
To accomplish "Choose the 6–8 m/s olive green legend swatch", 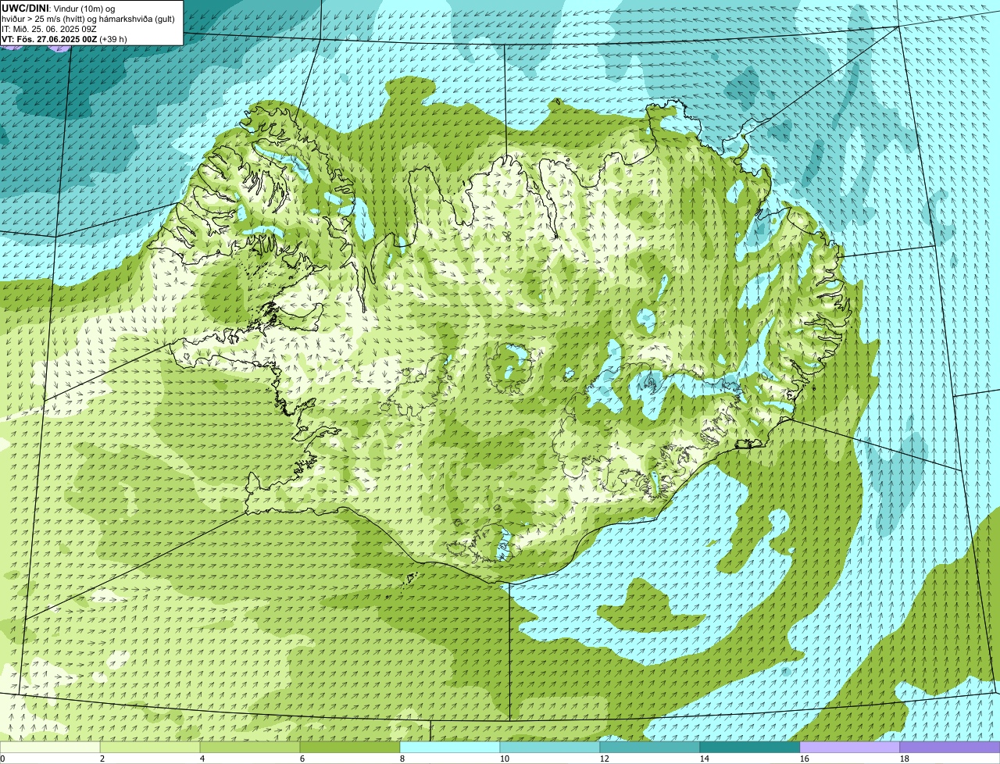I will tap(350, 747).
